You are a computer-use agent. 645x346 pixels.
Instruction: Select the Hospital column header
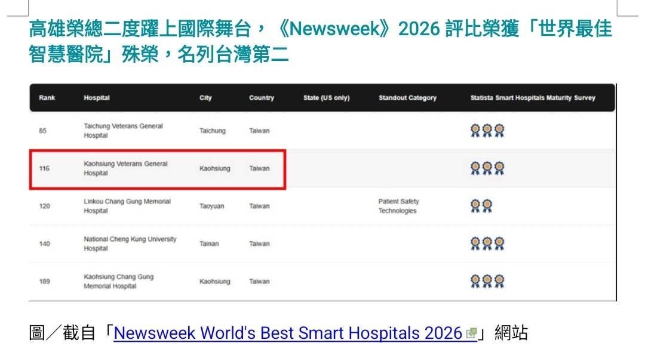coord(97,98)
